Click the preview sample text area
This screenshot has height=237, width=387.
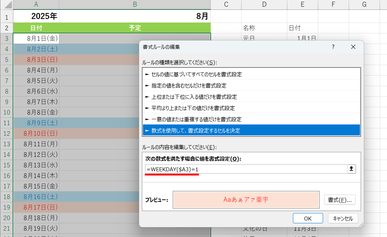click(246, 199)
